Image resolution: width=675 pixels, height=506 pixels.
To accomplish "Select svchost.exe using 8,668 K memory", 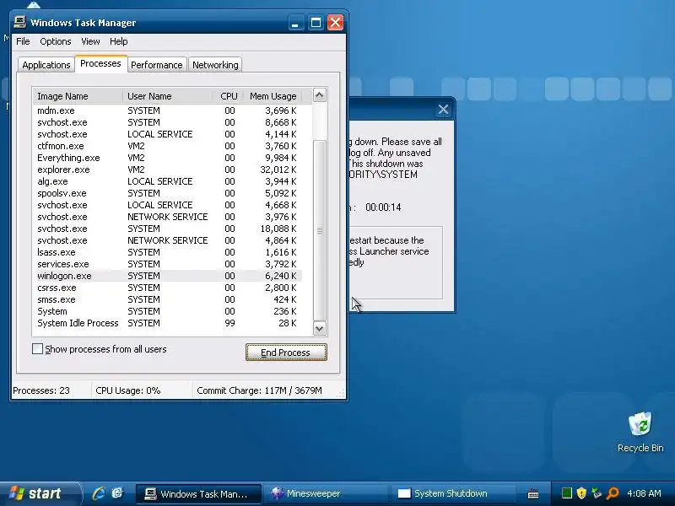I will click(x=167, y=122).
